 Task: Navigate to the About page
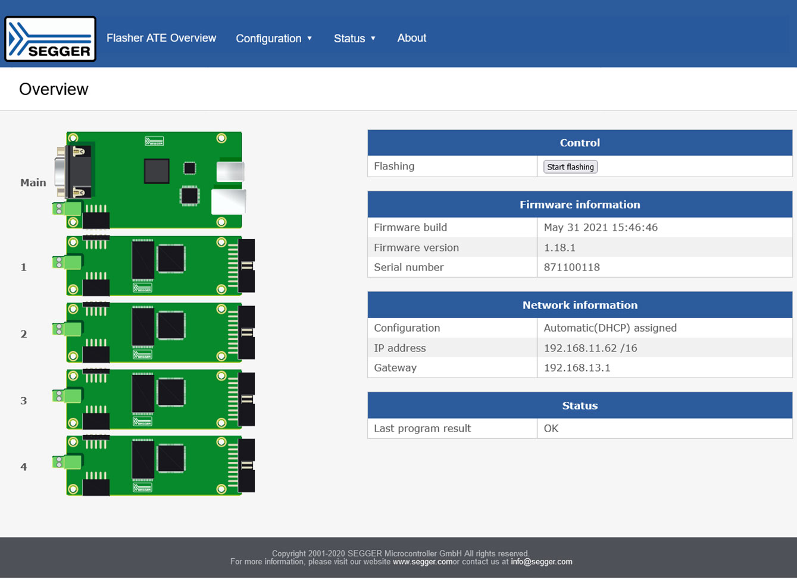411,38
